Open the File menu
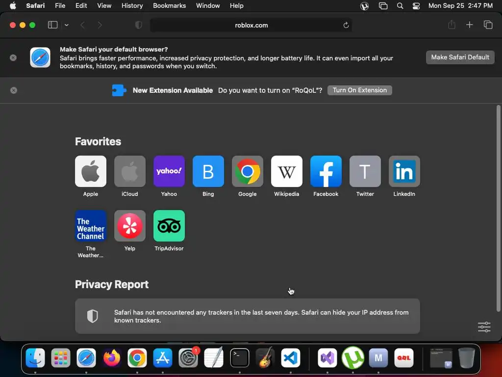Viewport: 502px width, 377px height. tap(60, 5)
